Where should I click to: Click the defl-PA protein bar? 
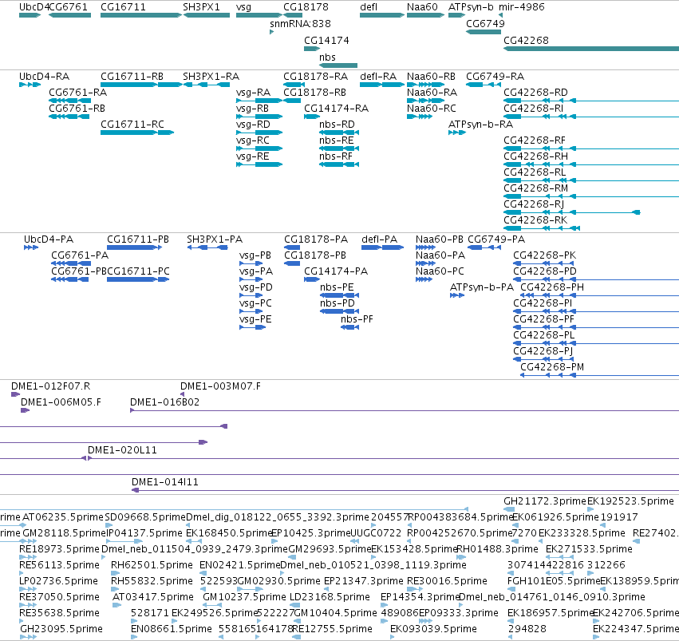[x=382, y=247]
